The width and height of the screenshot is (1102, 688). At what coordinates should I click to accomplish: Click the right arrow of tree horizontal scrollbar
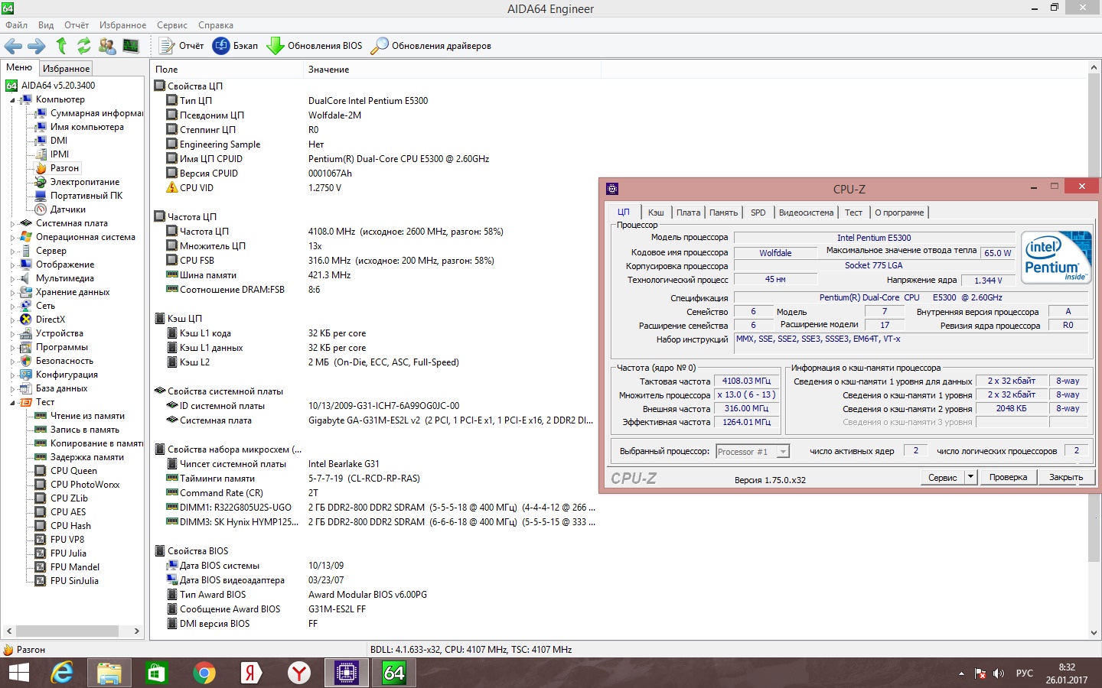137,631
